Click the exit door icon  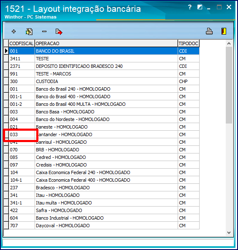[x=224, y=31]
